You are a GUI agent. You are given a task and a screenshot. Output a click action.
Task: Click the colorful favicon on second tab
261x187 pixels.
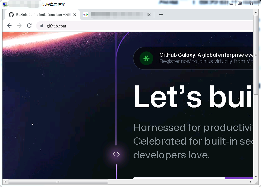86,15
